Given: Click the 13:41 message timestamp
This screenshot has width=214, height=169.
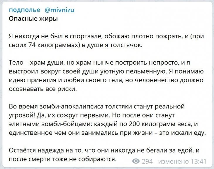Looking at the screenshot, I should pos(198,161).
